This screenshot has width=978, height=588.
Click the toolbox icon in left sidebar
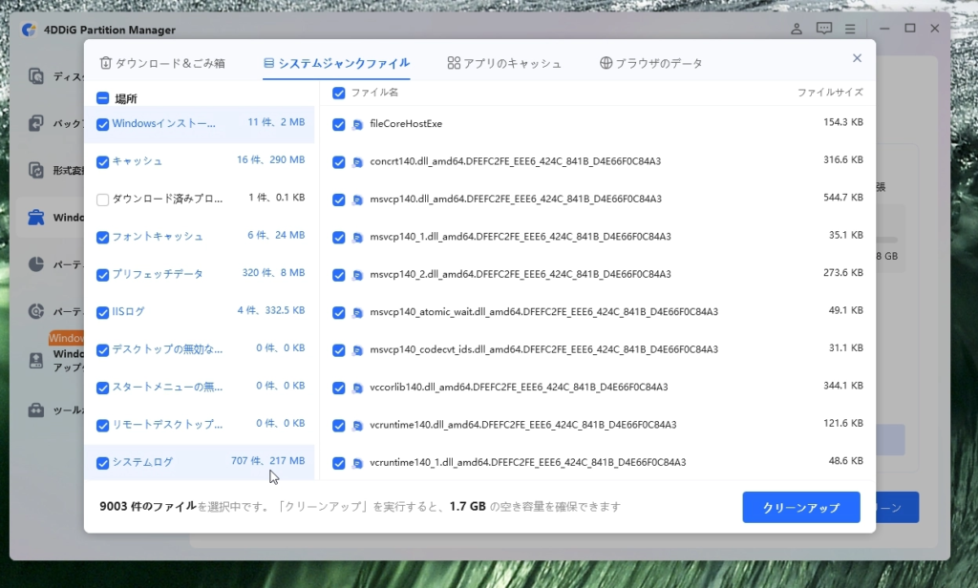click(x=36, y=410)
